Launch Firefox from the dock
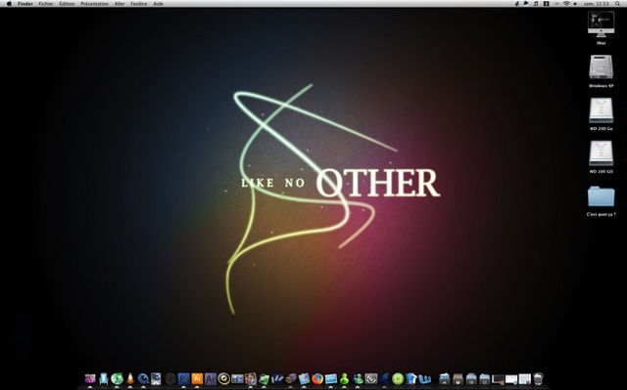This screenshot has height=390, width=627. click(x=317, y=378)
